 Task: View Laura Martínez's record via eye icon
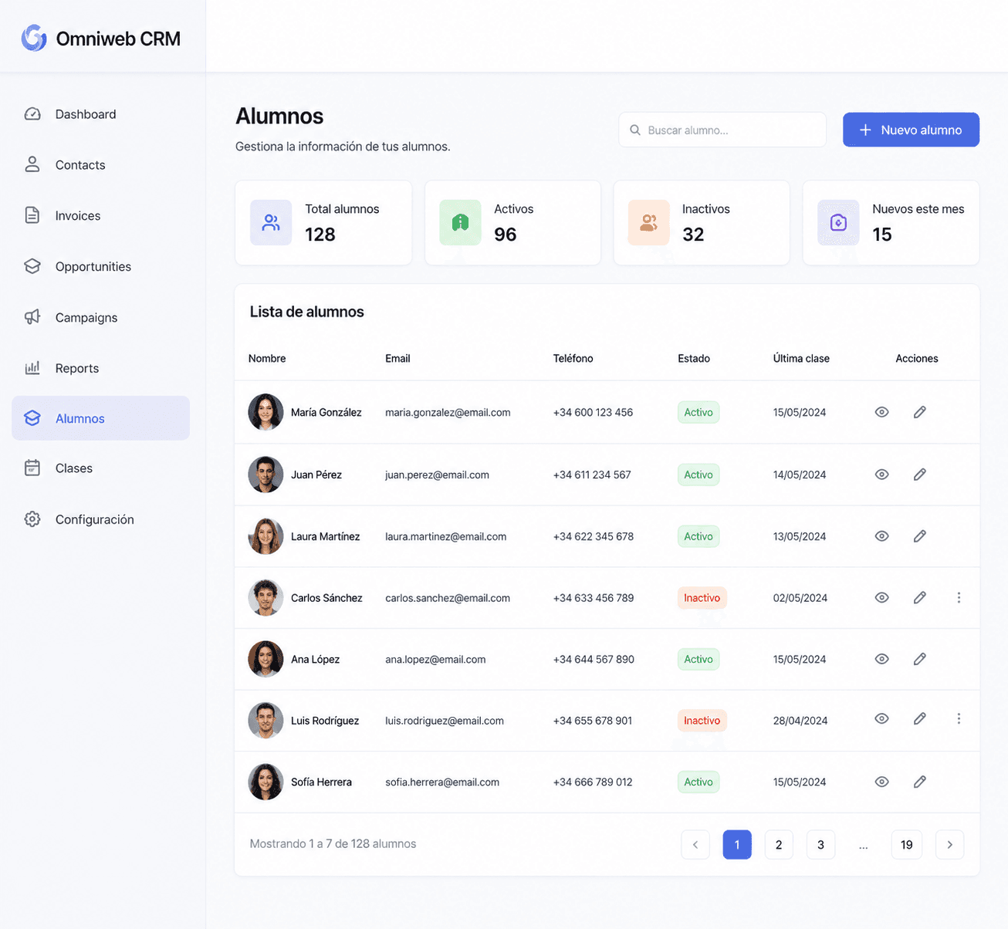coord(881,536)
